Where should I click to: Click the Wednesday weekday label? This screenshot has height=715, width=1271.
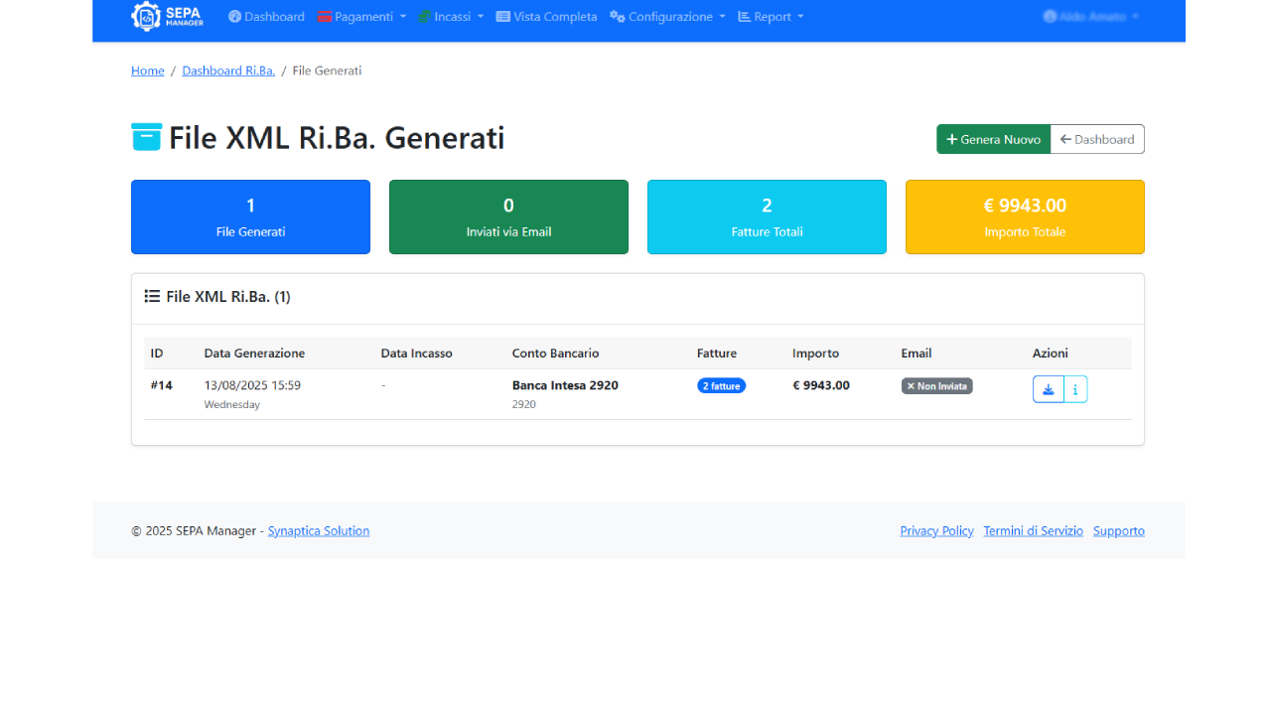pyautogui.click(x=232, y=404)
